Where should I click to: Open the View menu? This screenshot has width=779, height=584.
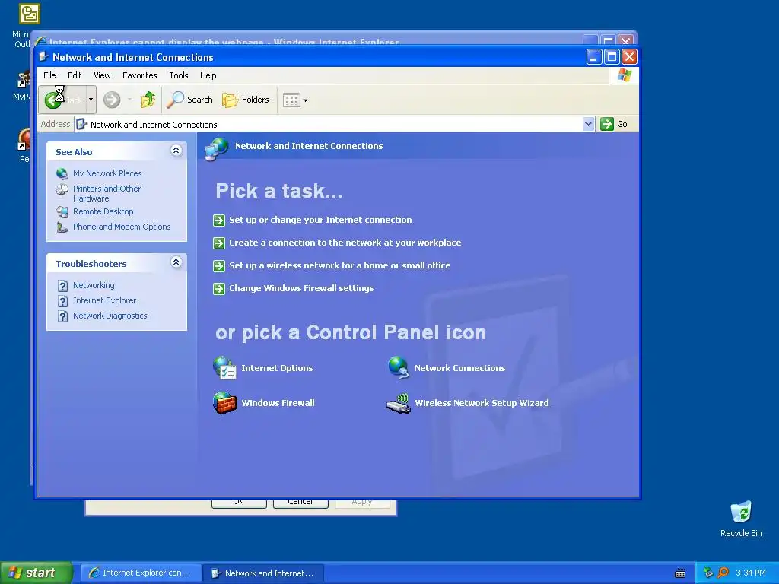click(102, 75)
